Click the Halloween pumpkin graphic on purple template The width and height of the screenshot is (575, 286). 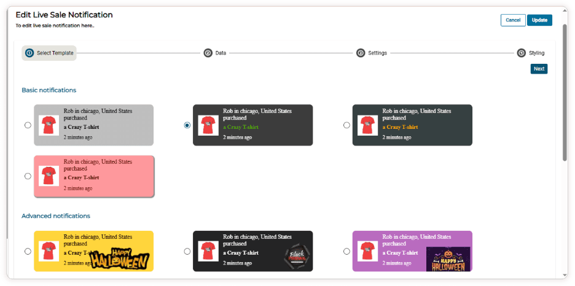(x=448, y=258)
